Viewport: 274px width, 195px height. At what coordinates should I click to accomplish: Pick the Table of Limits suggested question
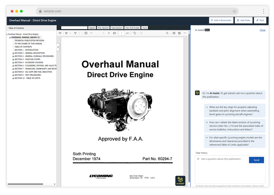pos(235,141)
